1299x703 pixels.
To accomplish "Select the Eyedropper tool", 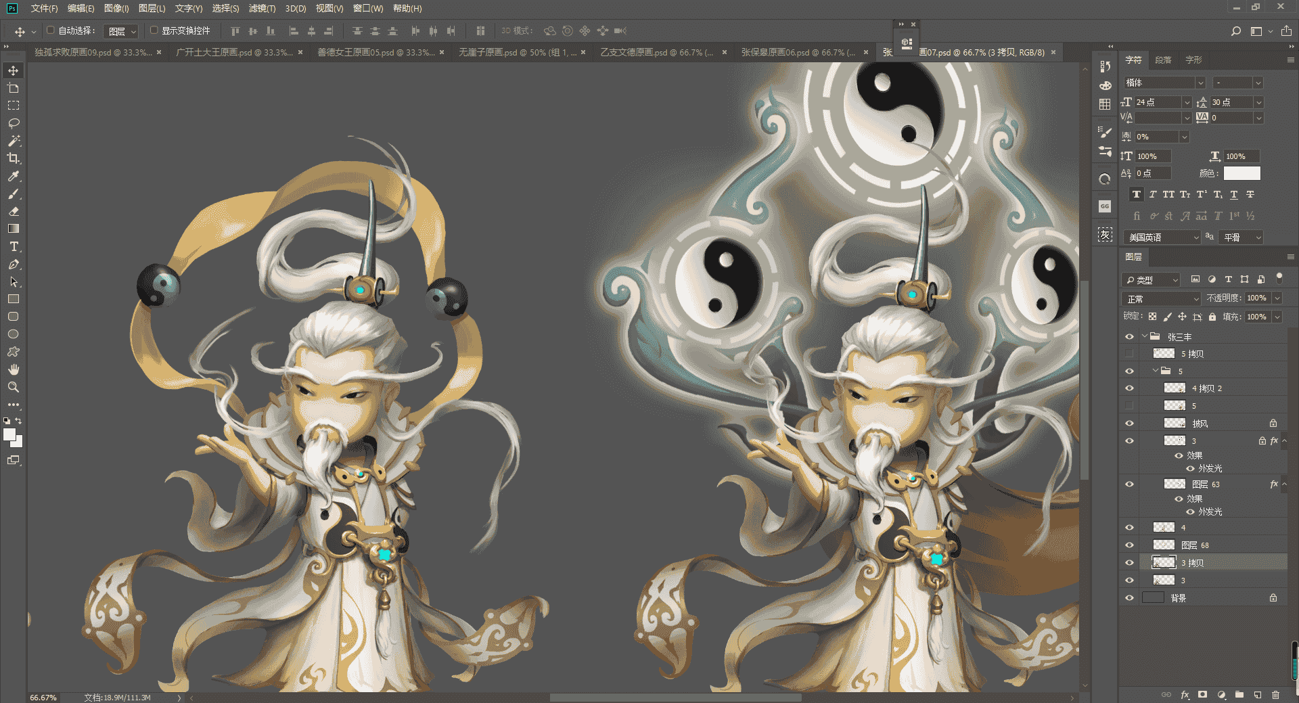I will (x=14, y=176).
